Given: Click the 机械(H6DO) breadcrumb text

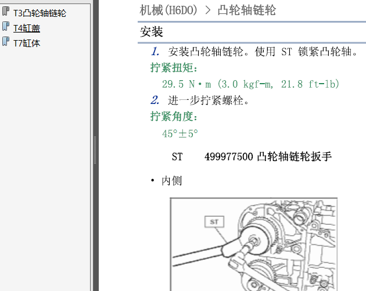Looking at the screenshot, I should click(168, 10).
